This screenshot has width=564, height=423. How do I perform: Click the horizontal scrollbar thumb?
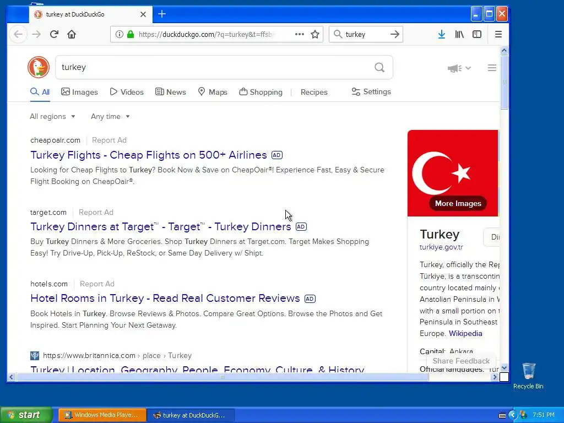click(x=223, y=377)
